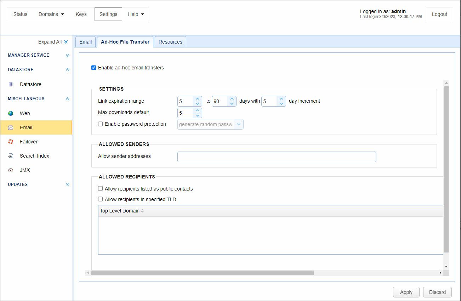
Task: Expand the Updates section
Action: pyautogui.click(x=68, y=184)
